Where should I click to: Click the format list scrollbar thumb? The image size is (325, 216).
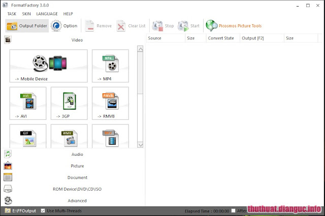pyautogui.click(x=140, y=73)
